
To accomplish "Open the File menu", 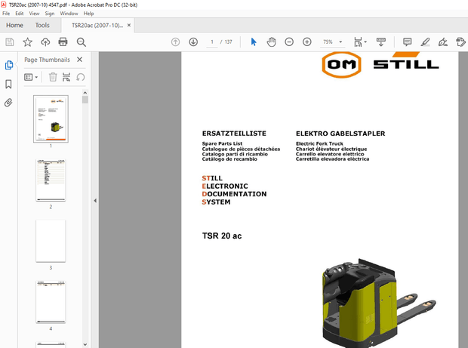I will tap(6, 14).
